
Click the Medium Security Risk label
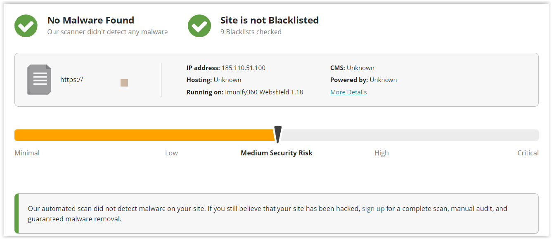pyautogui.click(x=277, y=153)
